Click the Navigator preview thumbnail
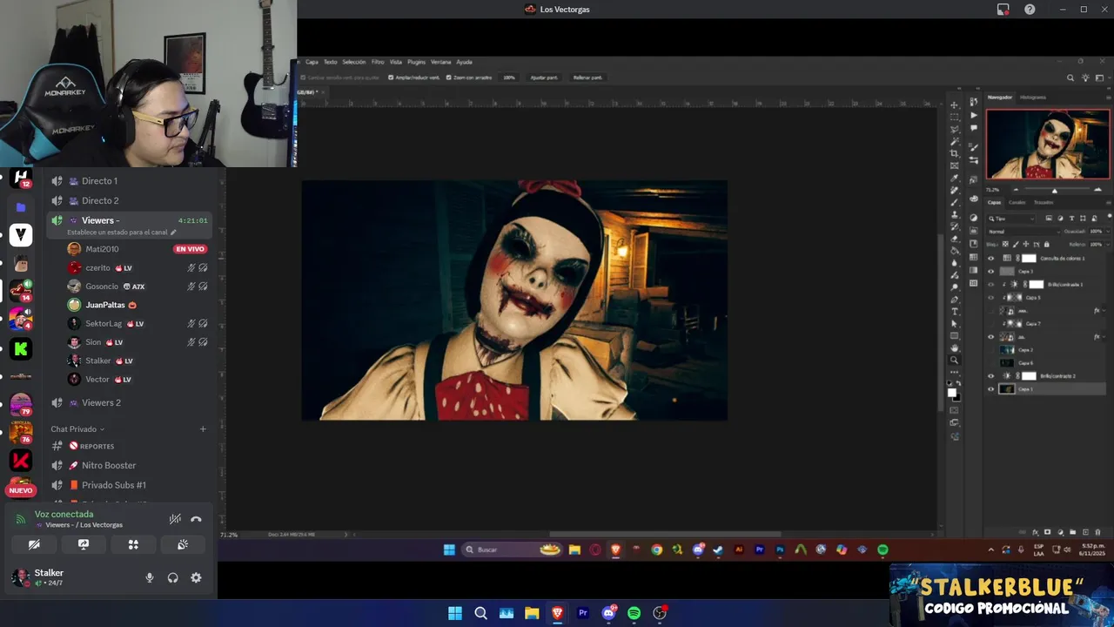This screenshot has height=627, width=1114. 1048,144
